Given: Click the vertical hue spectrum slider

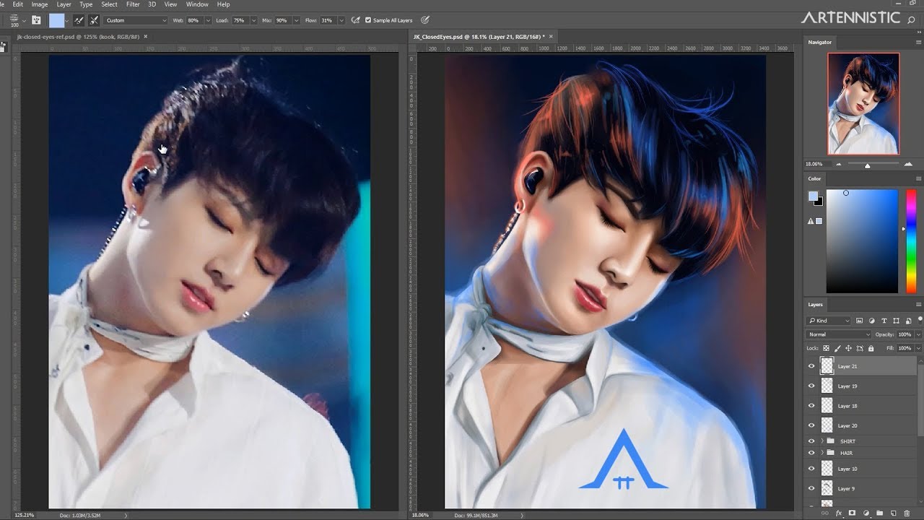Looking at the screenshot, I should pyautogui.click(x=911, y=240).
